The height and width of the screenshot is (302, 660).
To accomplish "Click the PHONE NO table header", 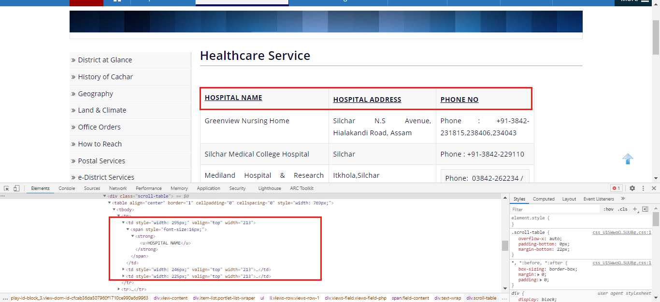I will click(459, 100).
